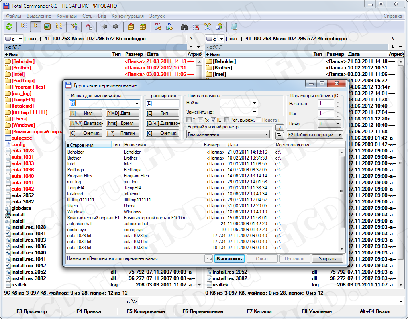This screenshot has height=319, width=408.
Task: Open the Конфигурация menu
Action: pos(127,16)
